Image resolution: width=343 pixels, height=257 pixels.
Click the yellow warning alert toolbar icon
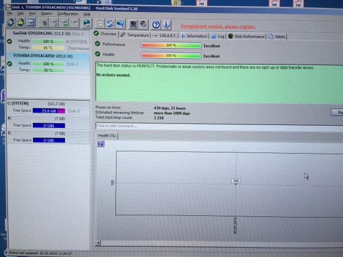(x=19, y=23)
